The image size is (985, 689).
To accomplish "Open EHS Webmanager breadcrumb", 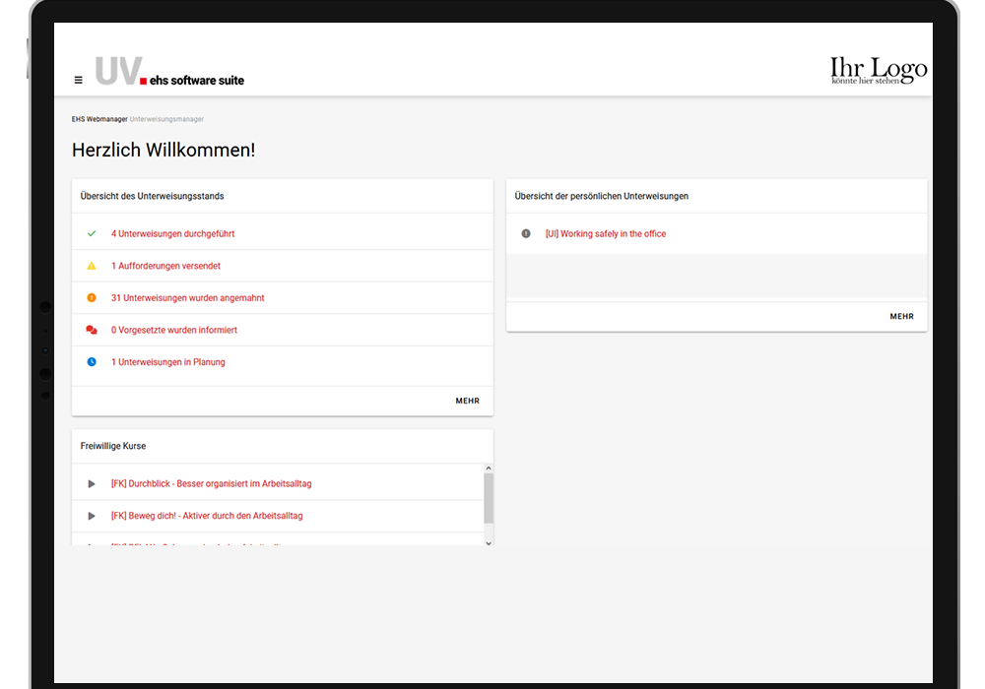I will (x=98, y=119).
